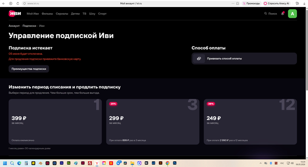Open the green profile avatar A
308x167 pixels.
coord(292,14)
